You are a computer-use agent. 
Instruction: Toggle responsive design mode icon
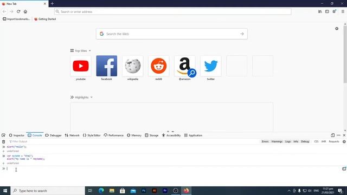[x=332, y=135]
